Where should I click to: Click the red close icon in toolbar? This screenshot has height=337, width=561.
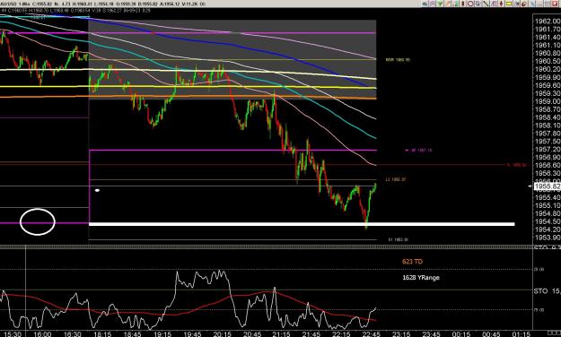point(556,4)
